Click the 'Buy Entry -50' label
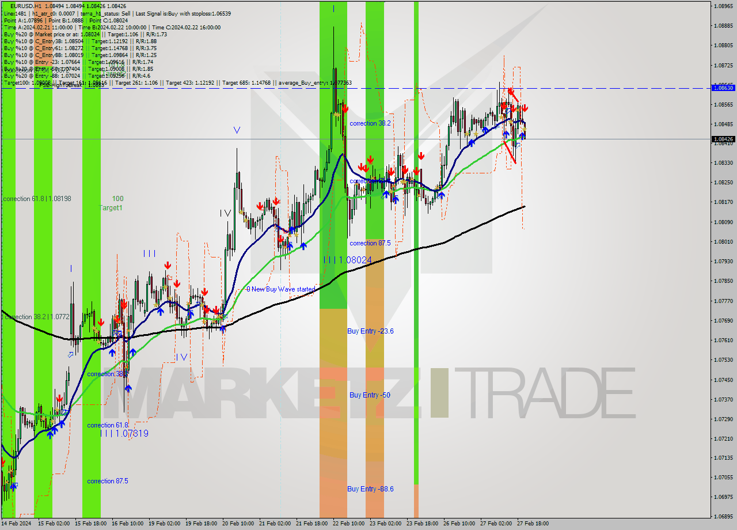The height and width of the screenshot is (530, 737). 370,395
